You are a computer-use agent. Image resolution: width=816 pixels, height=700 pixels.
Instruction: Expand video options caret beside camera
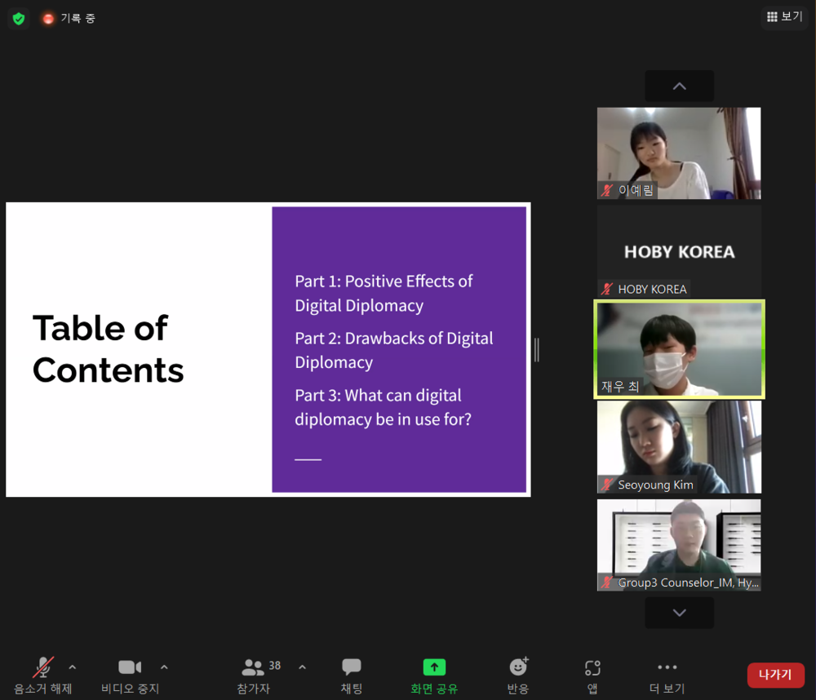coord(164,667)
